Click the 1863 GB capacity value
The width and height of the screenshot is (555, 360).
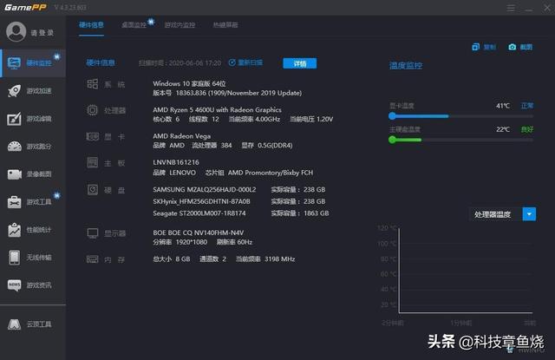point(316,213)
